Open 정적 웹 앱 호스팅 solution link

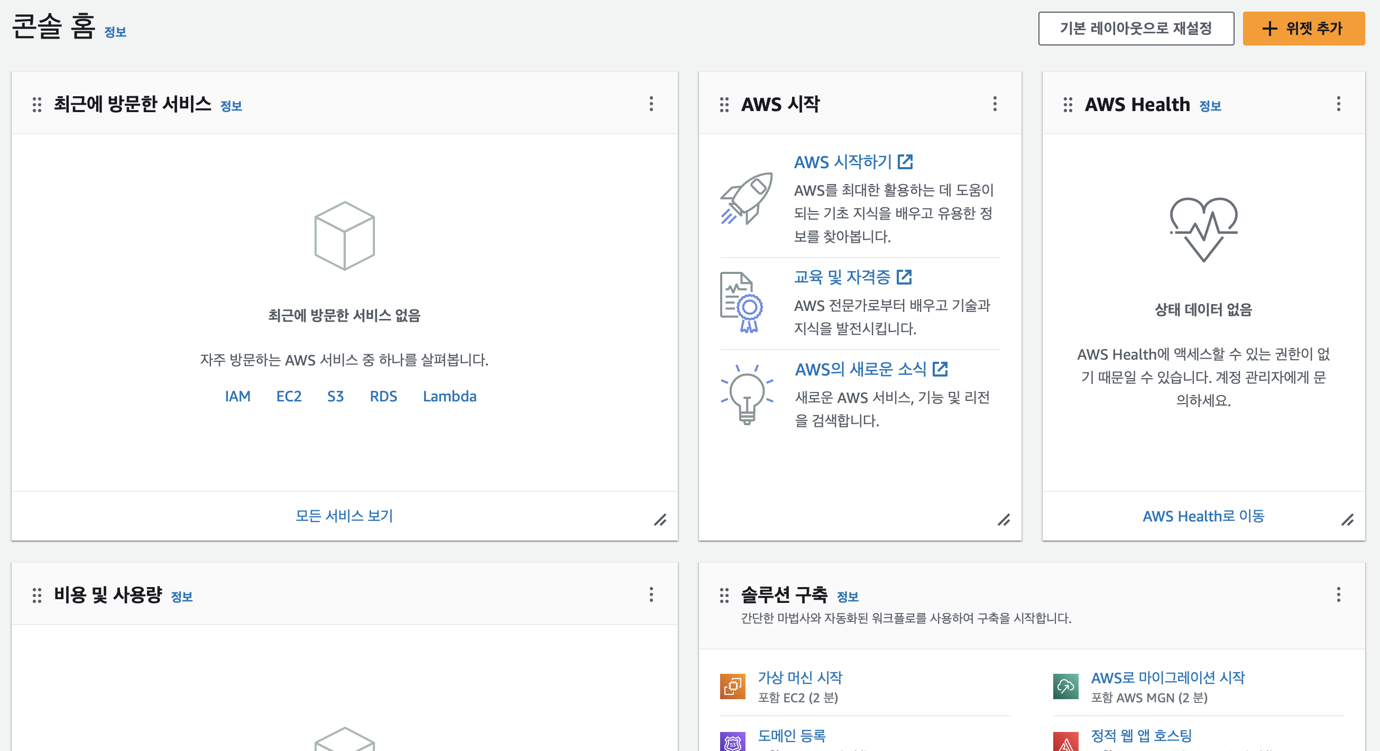(x=1142, y=736)
